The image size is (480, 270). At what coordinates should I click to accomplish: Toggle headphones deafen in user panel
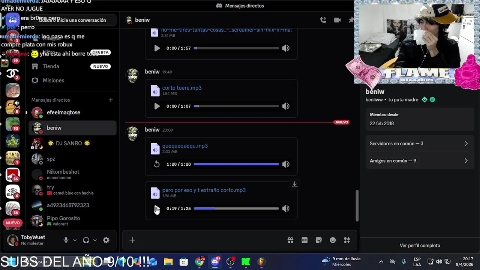tap(86, 240)
